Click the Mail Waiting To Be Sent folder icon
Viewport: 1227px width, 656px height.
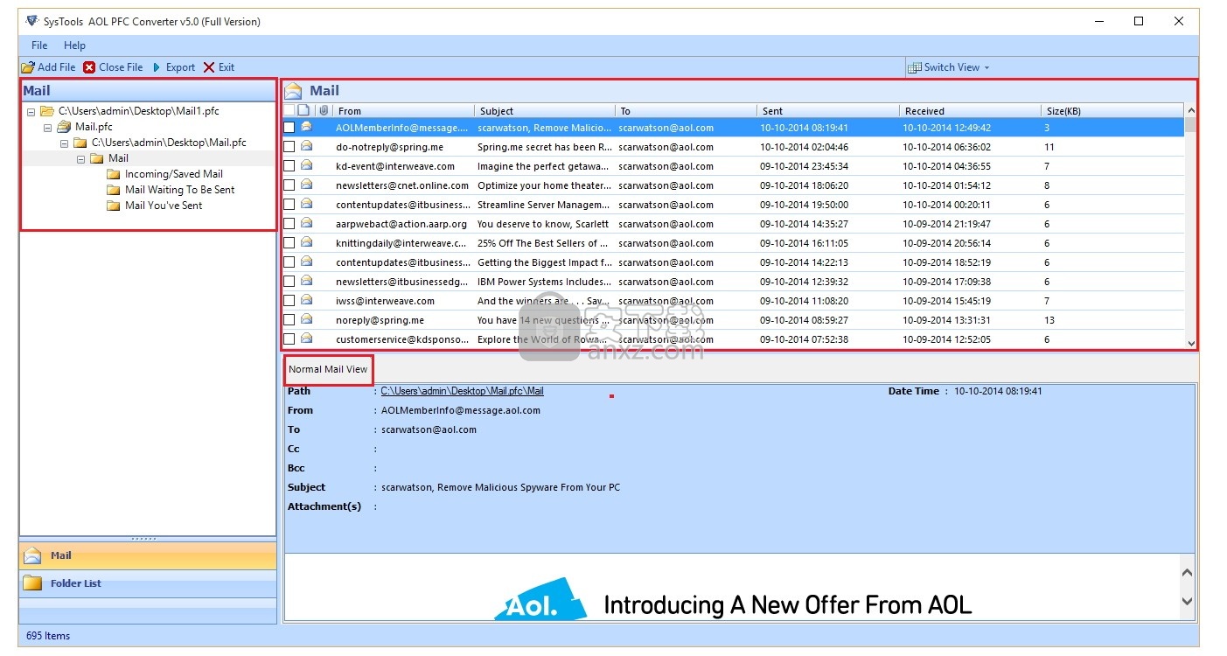pyautogui.click(x=113, y=190)
